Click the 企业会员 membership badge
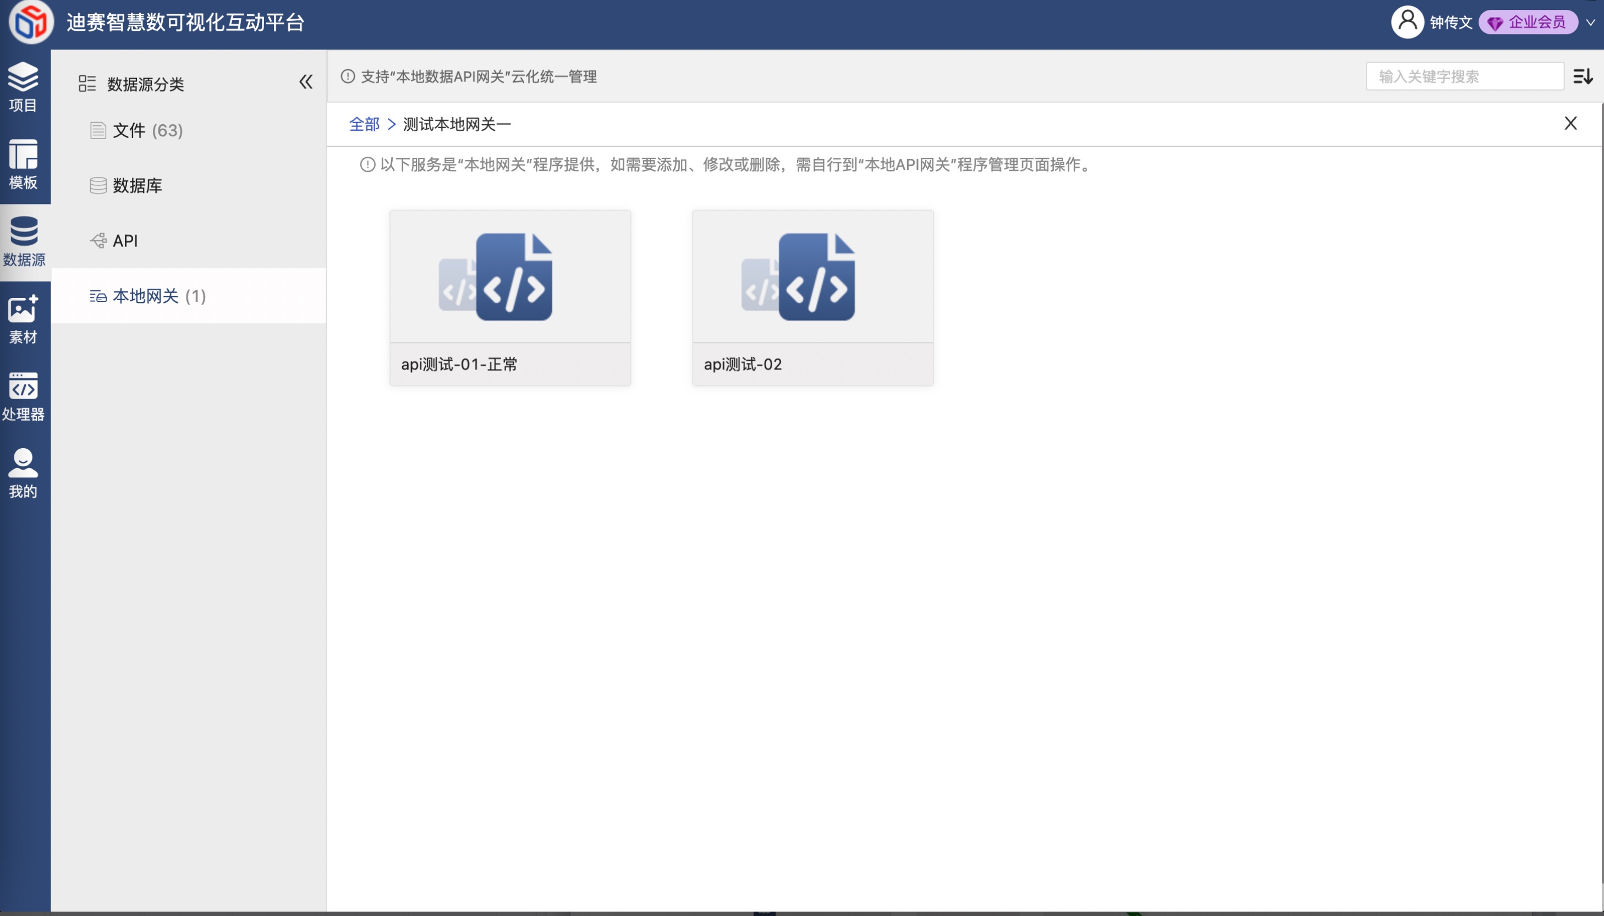This screenshot has height=916, width=1604. (1527, 23)
